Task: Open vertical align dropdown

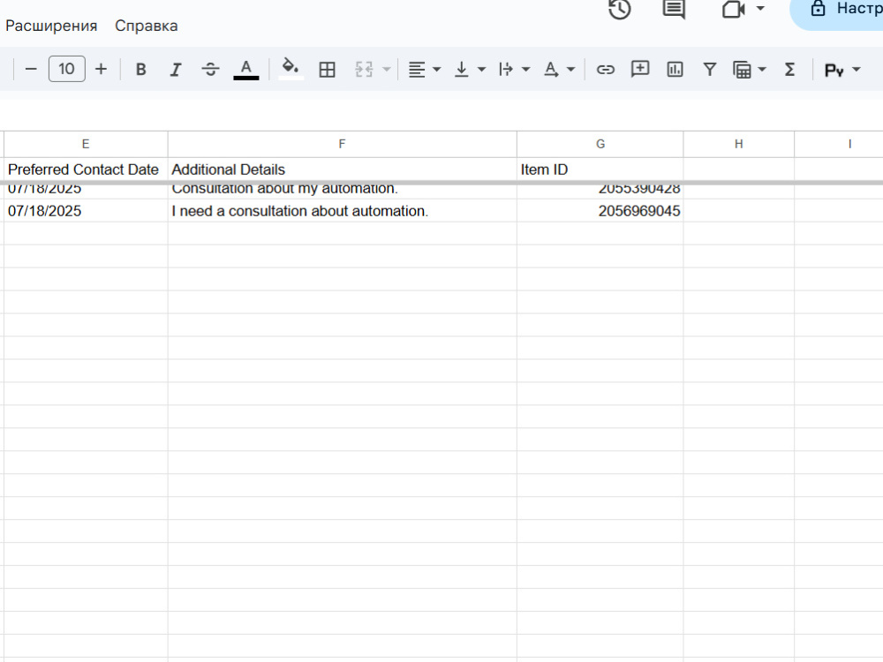Action: tap(469, 69)
